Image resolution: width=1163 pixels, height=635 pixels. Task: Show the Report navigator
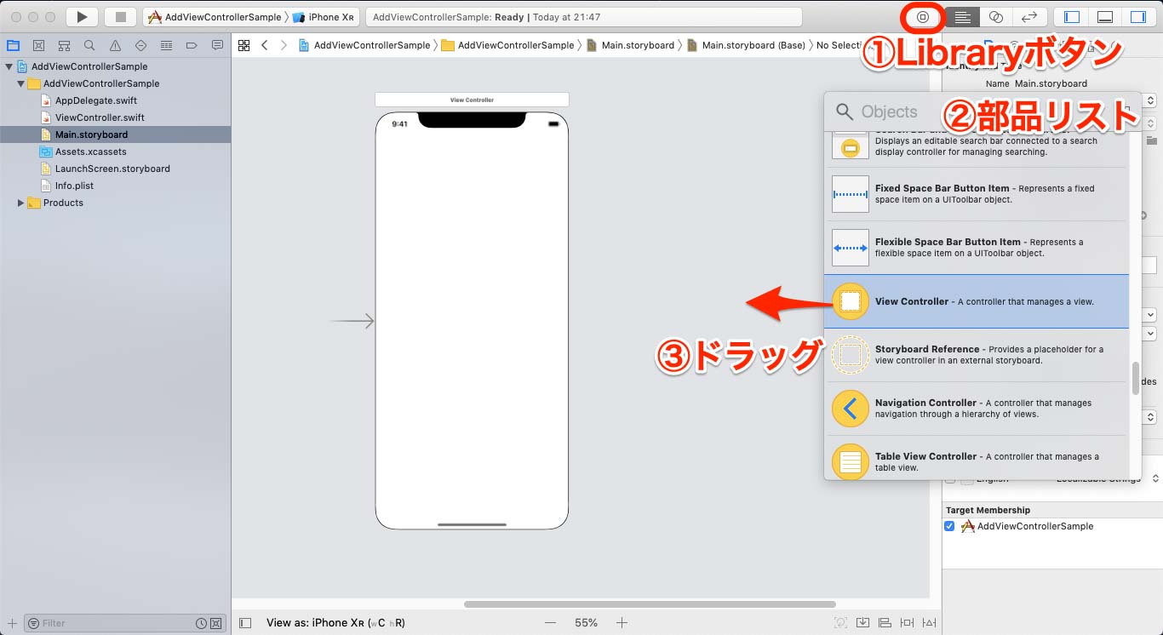click(x=216, y=45)
